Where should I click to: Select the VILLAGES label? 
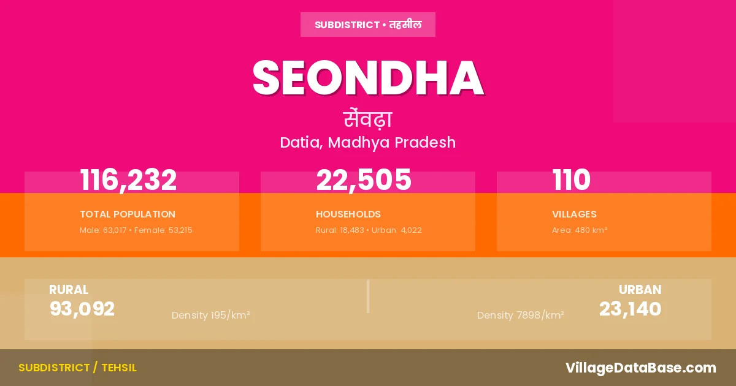click(574, 214)
